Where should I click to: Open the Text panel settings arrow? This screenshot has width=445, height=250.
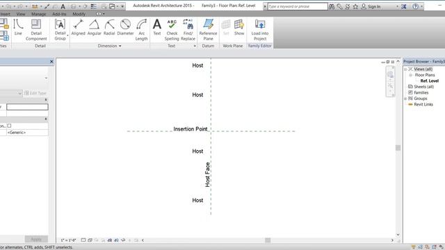[195, 46]
